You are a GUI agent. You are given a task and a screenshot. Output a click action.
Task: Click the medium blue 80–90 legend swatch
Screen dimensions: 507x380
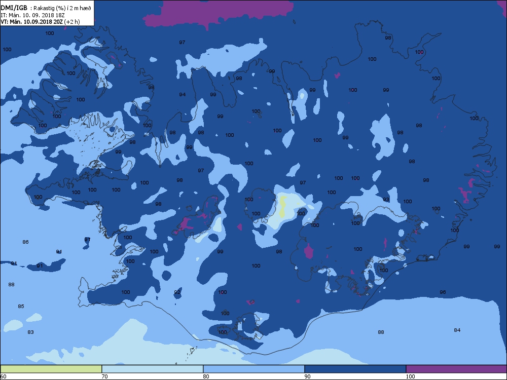tap(254, 369)
